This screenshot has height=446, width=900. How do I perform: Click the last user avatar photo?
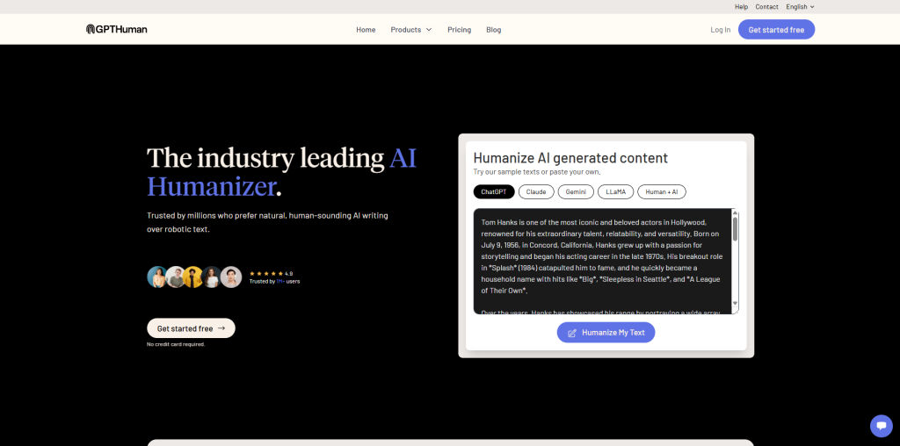[231, 277]
